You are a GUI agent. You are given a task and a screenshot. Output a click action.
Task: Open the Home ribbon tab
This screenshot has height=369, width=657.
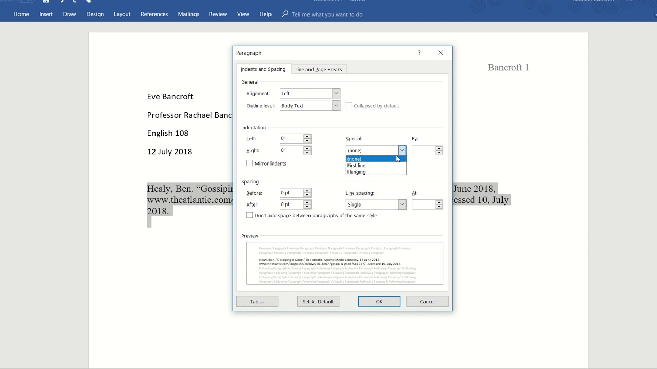point(21,14)
